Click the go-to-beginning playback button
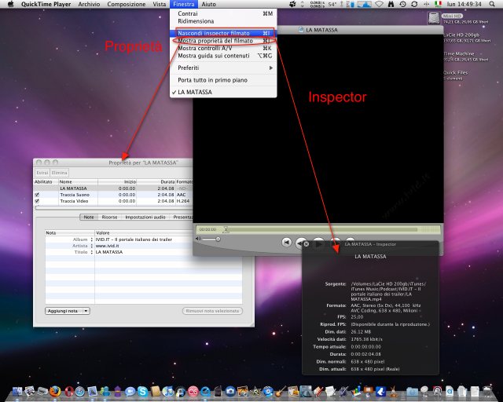The image size is (503, 402). click(x=286, y=243)
